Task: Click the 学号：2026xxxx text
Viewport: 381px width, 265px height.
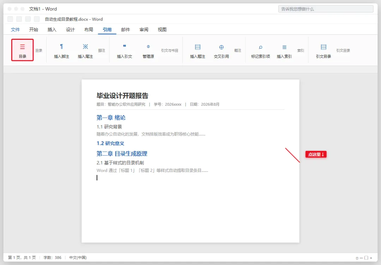Action: pos(168,104)
